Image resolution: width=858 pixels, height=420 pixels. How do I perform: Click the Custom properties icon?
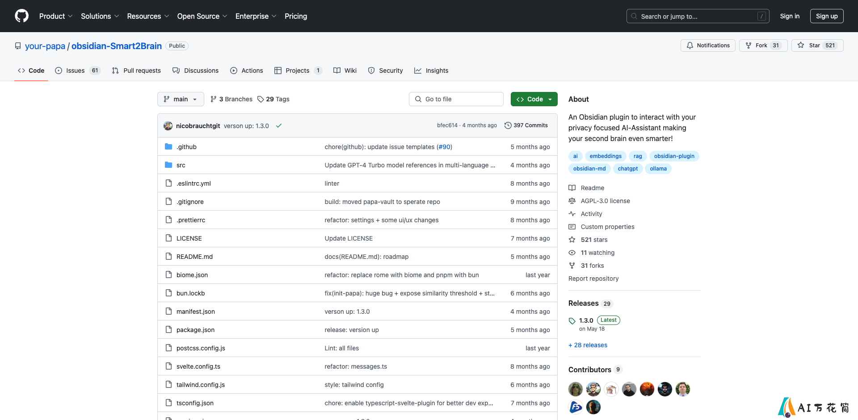[572, 227]
